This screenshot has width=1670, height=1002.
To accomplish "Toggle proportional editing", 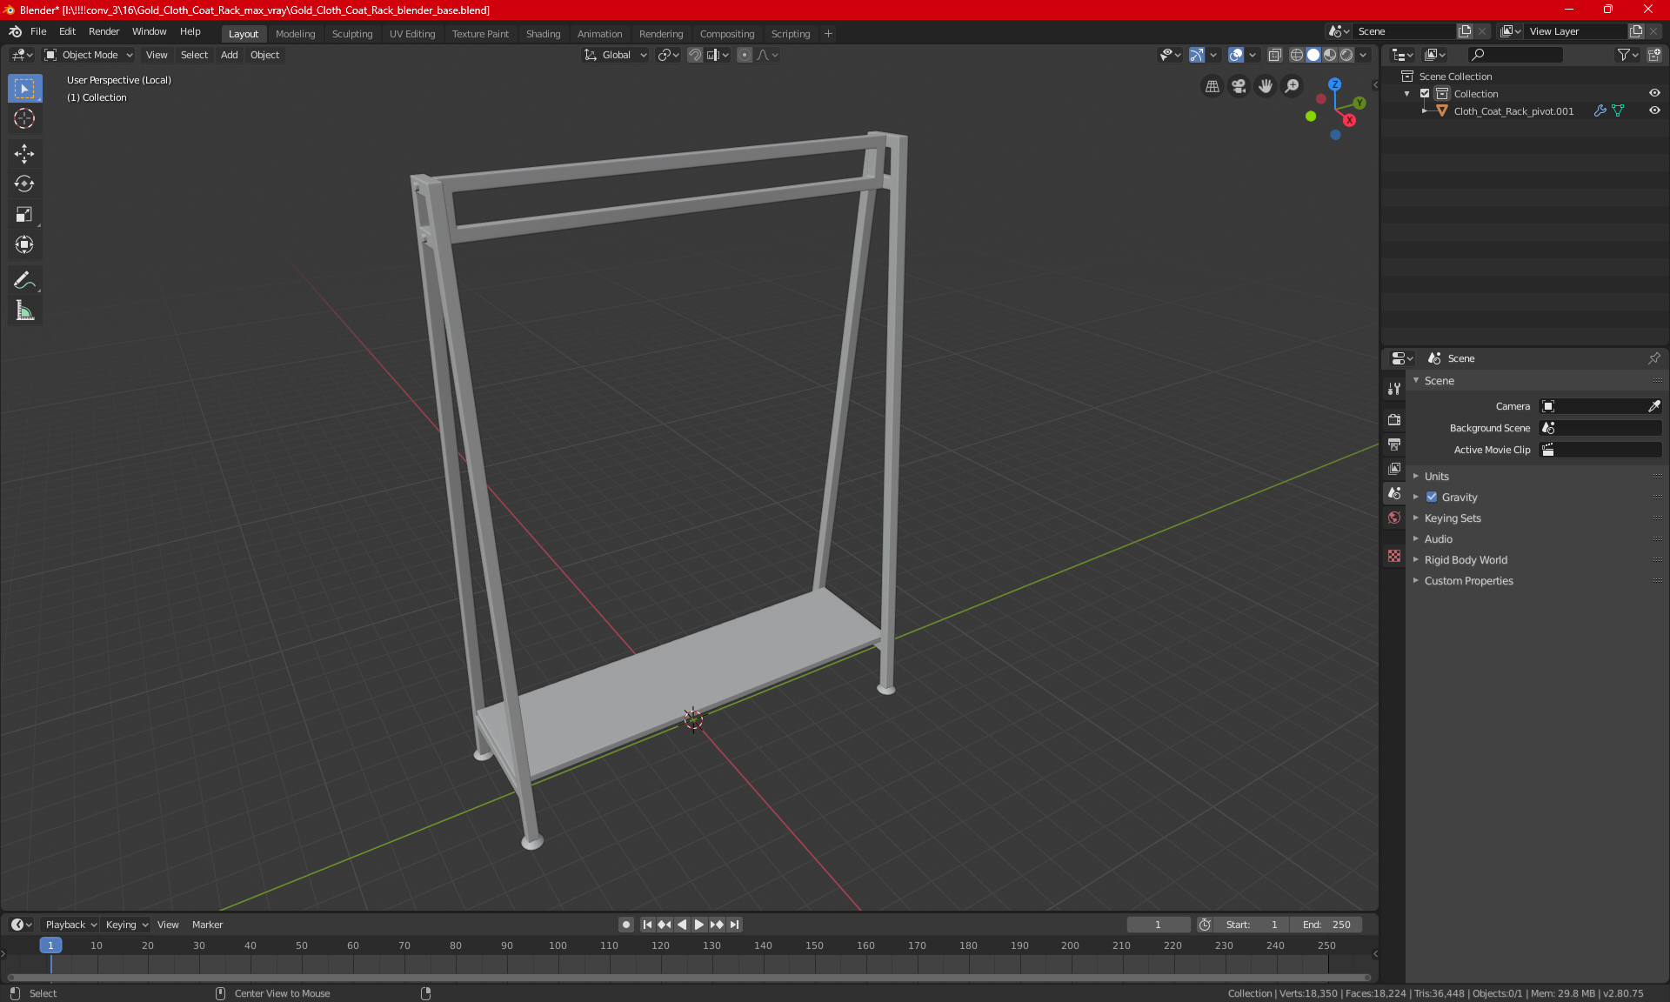I will point(745,55).
